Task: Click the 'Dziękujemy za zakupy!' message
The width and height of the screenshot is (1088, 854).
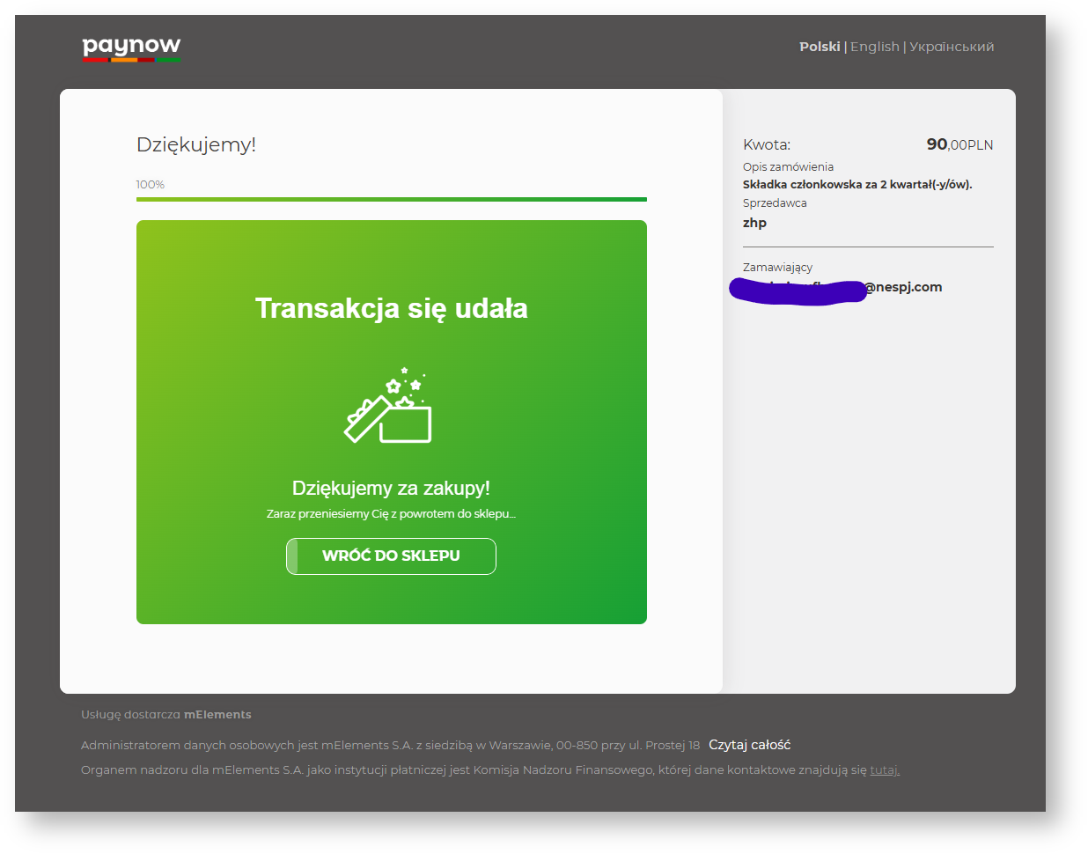Action: 391,489
